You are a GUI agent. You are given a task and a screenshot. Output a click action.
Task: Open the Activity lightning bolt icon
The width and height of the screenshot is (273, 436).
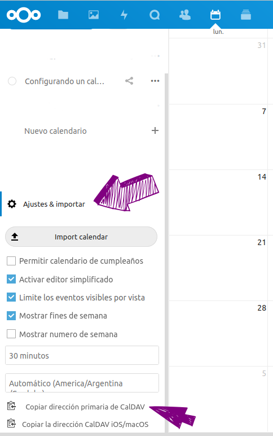click(x=124, y=15)
